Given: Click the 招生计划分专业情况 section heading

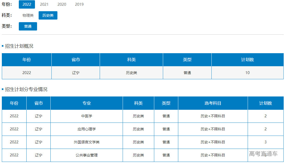Looking at the screenshot, I should [x=26, y=89].
